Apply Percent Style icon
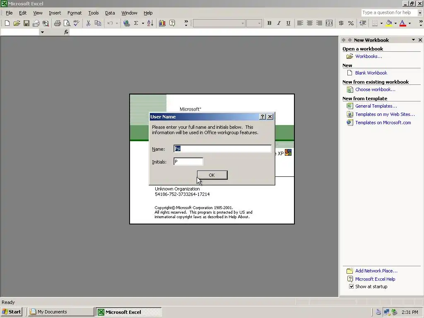Image resolution: width=424 pixels, height=318 pixels. click(x=351, y=23)
